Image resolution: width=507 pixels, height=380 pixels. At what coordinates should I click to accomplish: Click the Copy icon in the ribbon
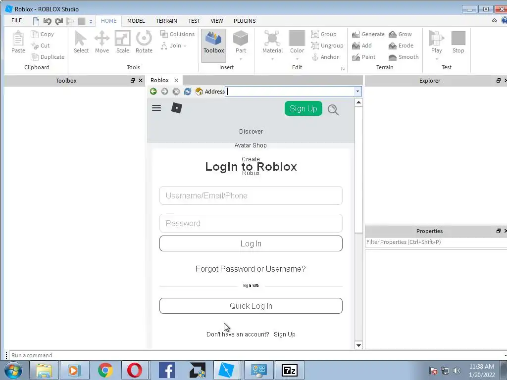(35, 34)
